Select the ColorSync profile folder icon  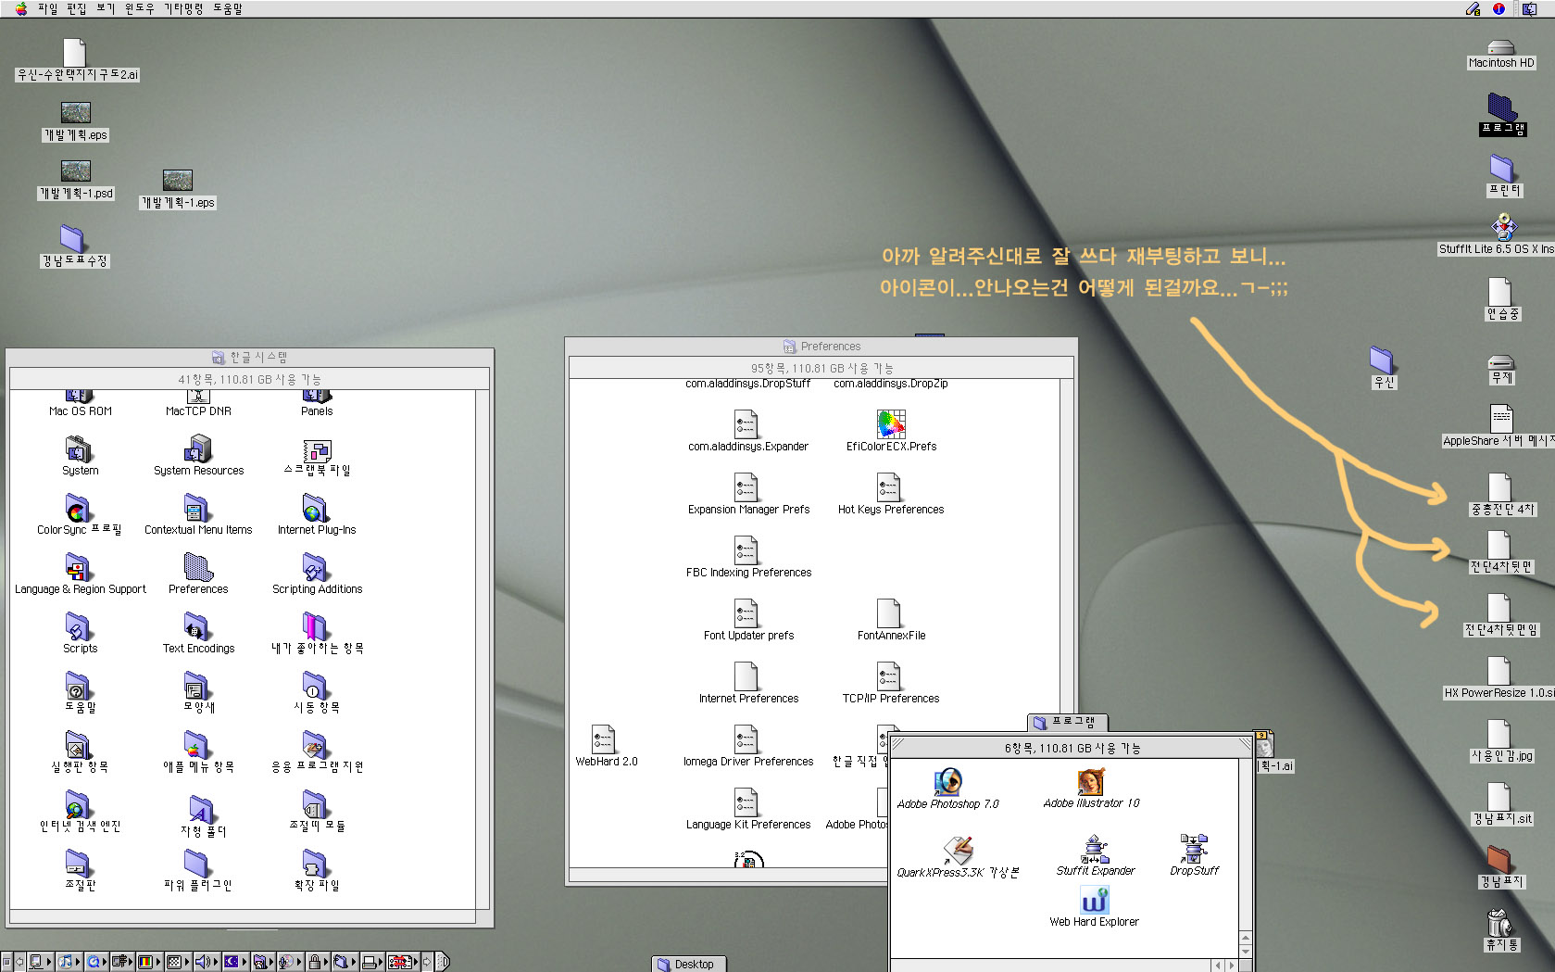pos(78,509)
